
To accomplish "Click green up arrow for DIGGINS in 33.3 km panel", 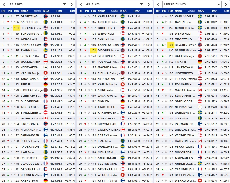I will pos(8,28).
